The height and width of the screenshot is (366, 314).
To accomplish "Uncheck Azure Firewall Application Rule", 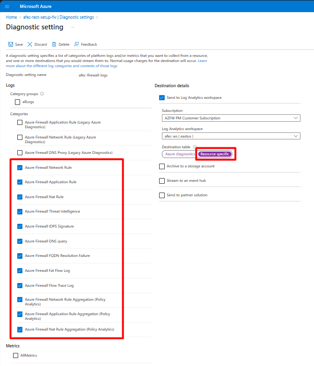I will (x=20, y=182).
